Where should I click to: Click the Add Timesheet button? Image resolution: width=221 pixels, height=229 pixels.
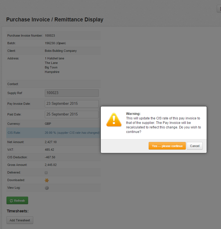[x=20, y=220]
